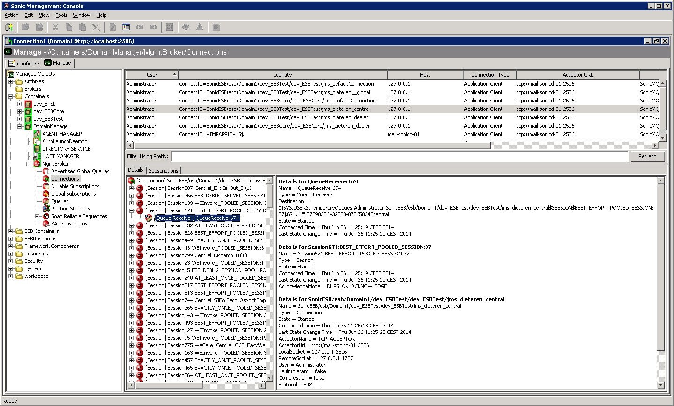The width and height of the screenshot is (674, 406).
Task: Click the new connection toolbar icon
Action: tap(9, 28)
